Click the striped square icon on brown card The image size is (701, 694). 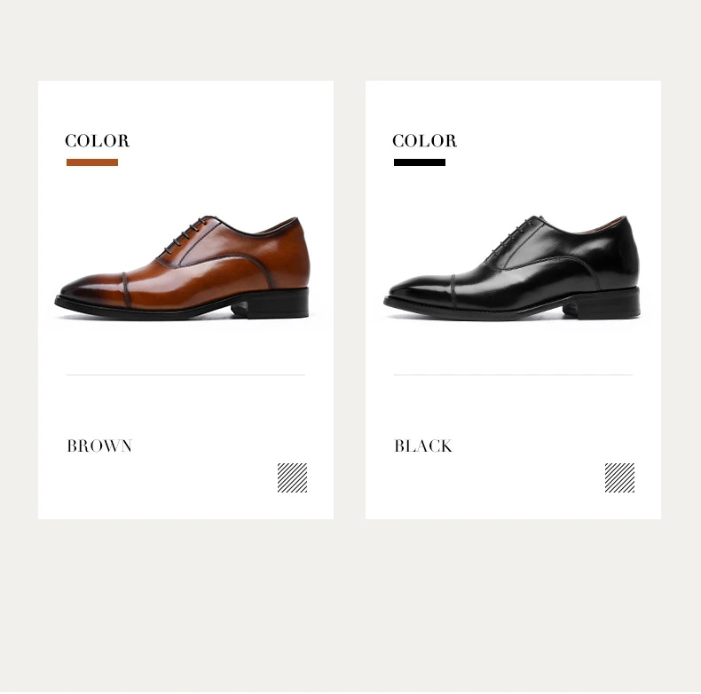pos(293,477)
